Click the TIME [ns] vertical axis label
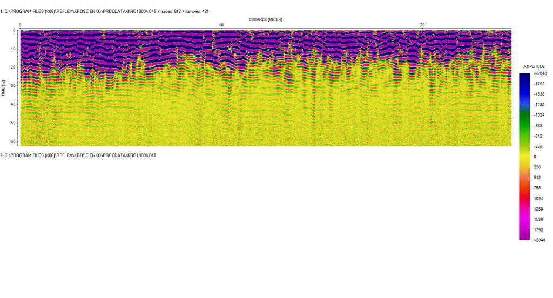This screenshot has width=553, height=298. (x=4, y=88)
